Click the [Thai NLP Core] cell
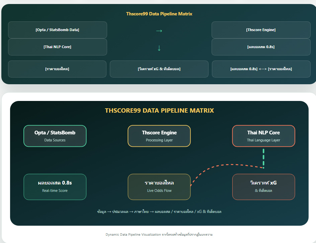Image resolution: width=316 pixels, height=243 pixels. click(58, 47)
